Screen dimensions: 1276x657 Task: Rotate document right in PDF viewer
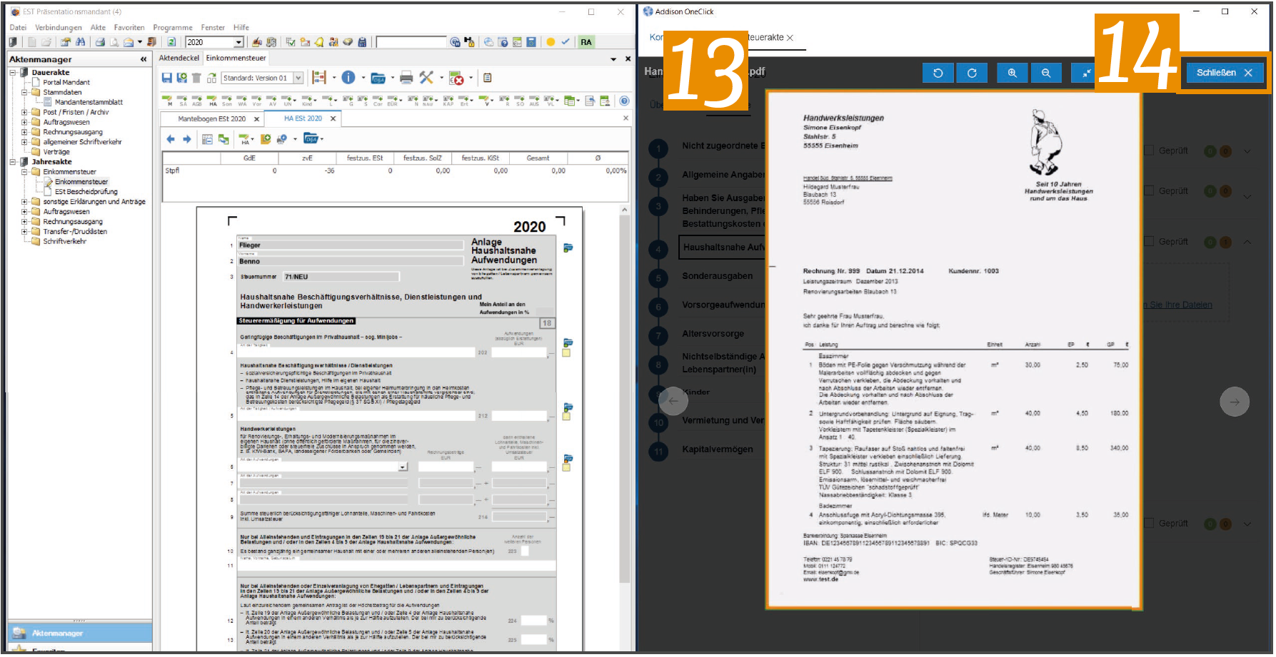pos(972,73)
